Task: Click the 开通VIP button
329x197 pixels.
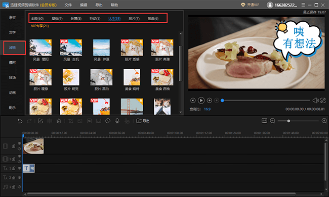Action: tap(250, 5)
